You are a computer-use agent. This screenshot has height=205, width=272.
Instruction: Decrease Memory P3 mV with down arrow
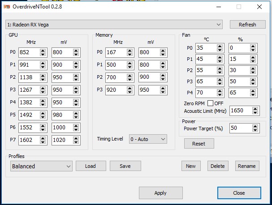click(x=163, y=92)
